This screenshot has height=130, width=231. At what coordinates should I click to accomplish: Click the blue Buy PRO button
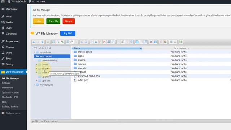tap(68, 34)
